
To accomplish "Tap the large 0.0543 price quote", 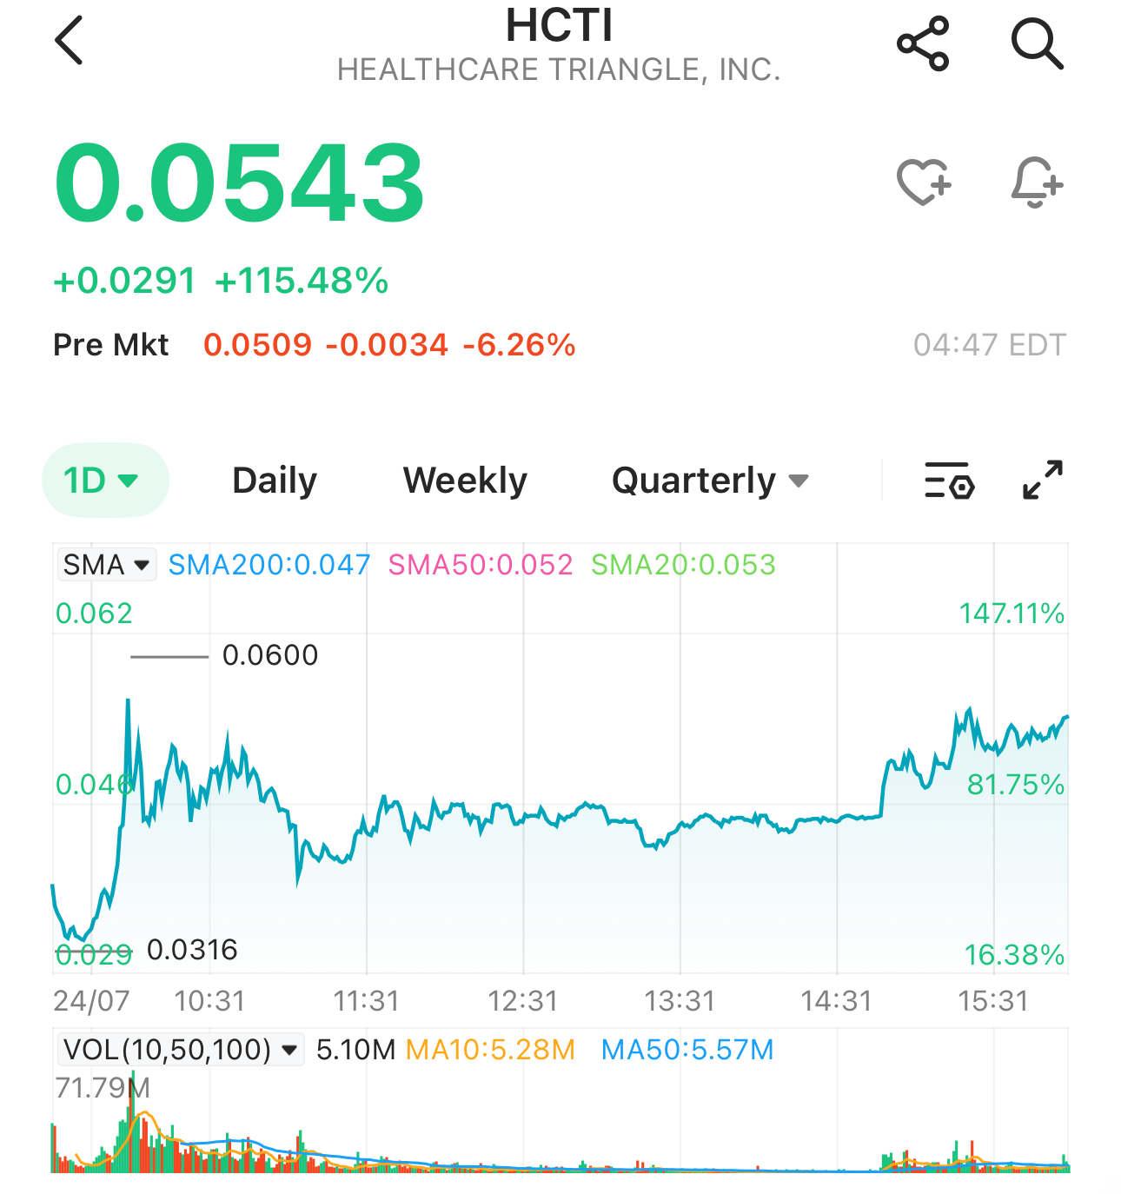I will [x=239, y=182].
